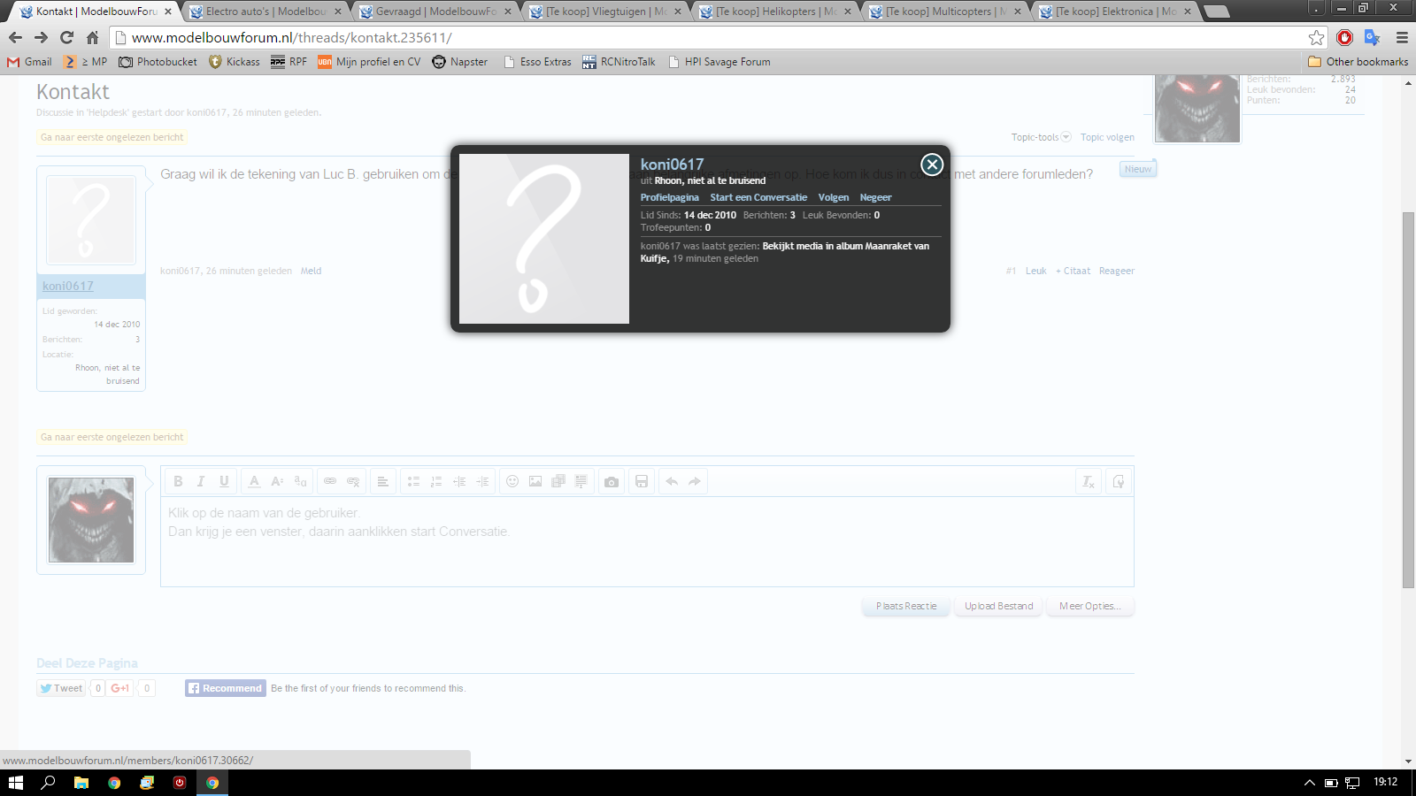The image size is (1416, 796).
Task: Open the font family dropdown in editor
Action: coord(300,481)
